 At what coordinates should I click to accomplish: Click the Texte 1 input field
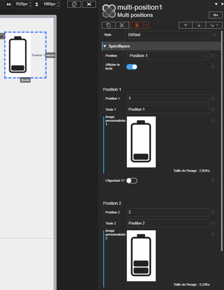(x=168, y=109)
